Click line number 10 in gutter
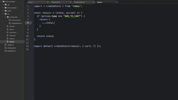The image size is (178, 100). (x=27, y=36)
